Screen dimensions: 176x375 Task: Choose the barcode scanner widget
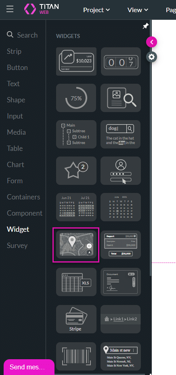pos(76,356)
